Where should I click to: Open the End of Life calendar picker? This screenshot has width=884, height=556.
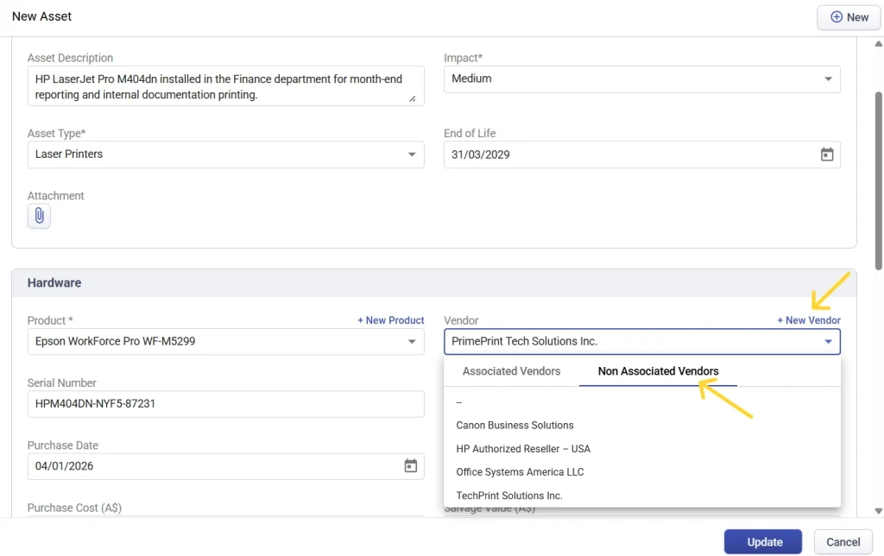point(826,155)
